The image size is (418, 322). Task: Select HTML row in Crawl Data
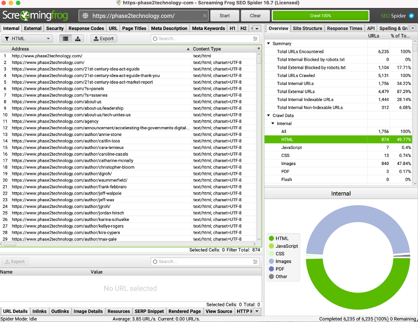click(x=338, y=140)
